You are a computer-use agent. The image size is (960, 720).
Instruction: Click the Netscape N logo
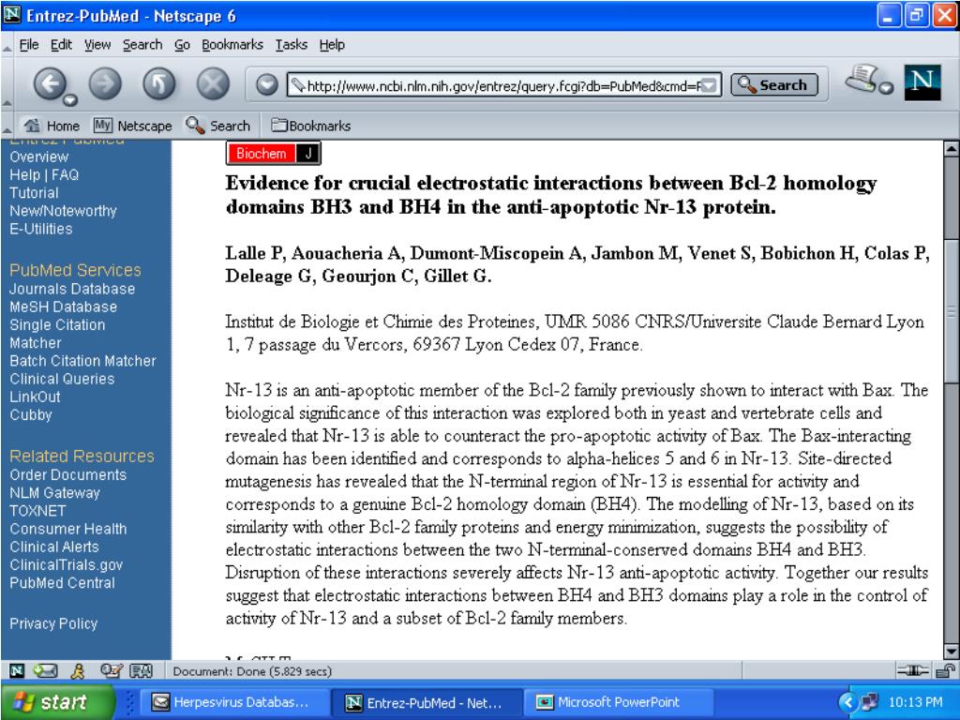[x=922, y=82]
